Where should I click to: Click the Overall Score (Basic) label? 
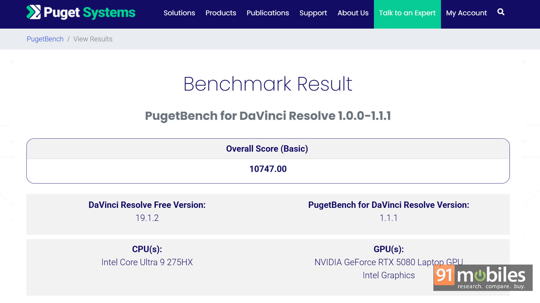pyautogui.click(x=267, y=149)
